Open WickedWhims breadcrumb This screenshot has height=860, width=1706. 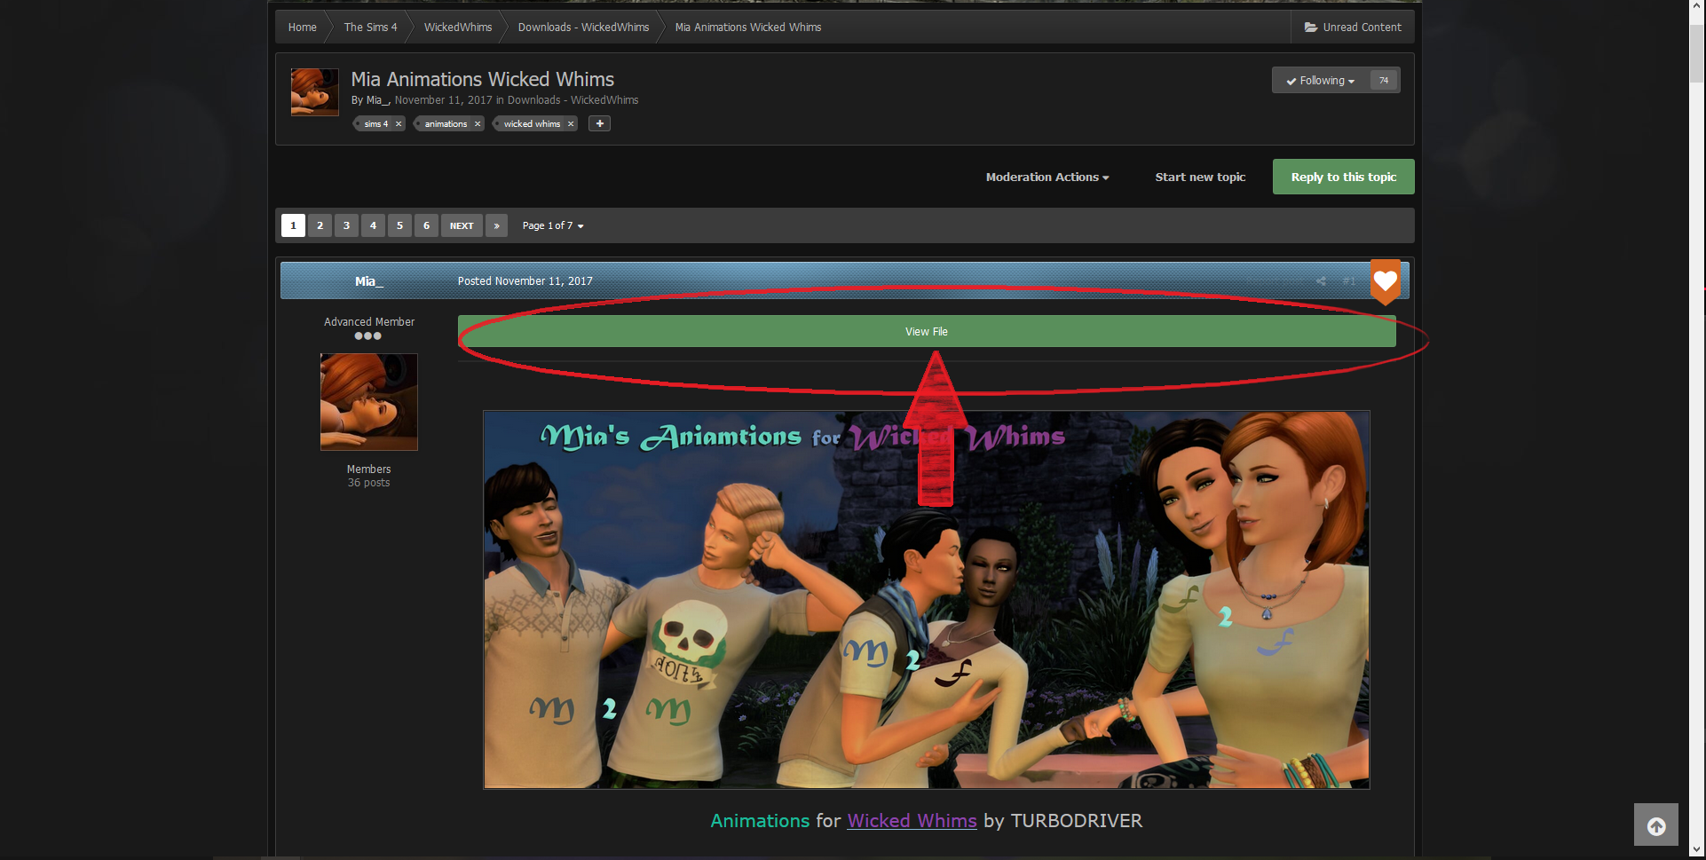click(x=458, y=28)
